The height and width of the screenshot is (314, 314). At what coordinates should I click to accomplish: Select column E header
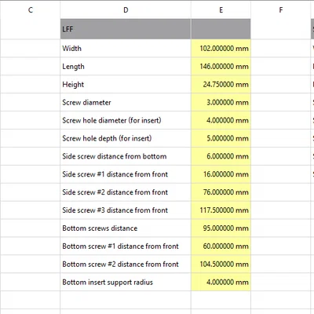tap(221, 10)
